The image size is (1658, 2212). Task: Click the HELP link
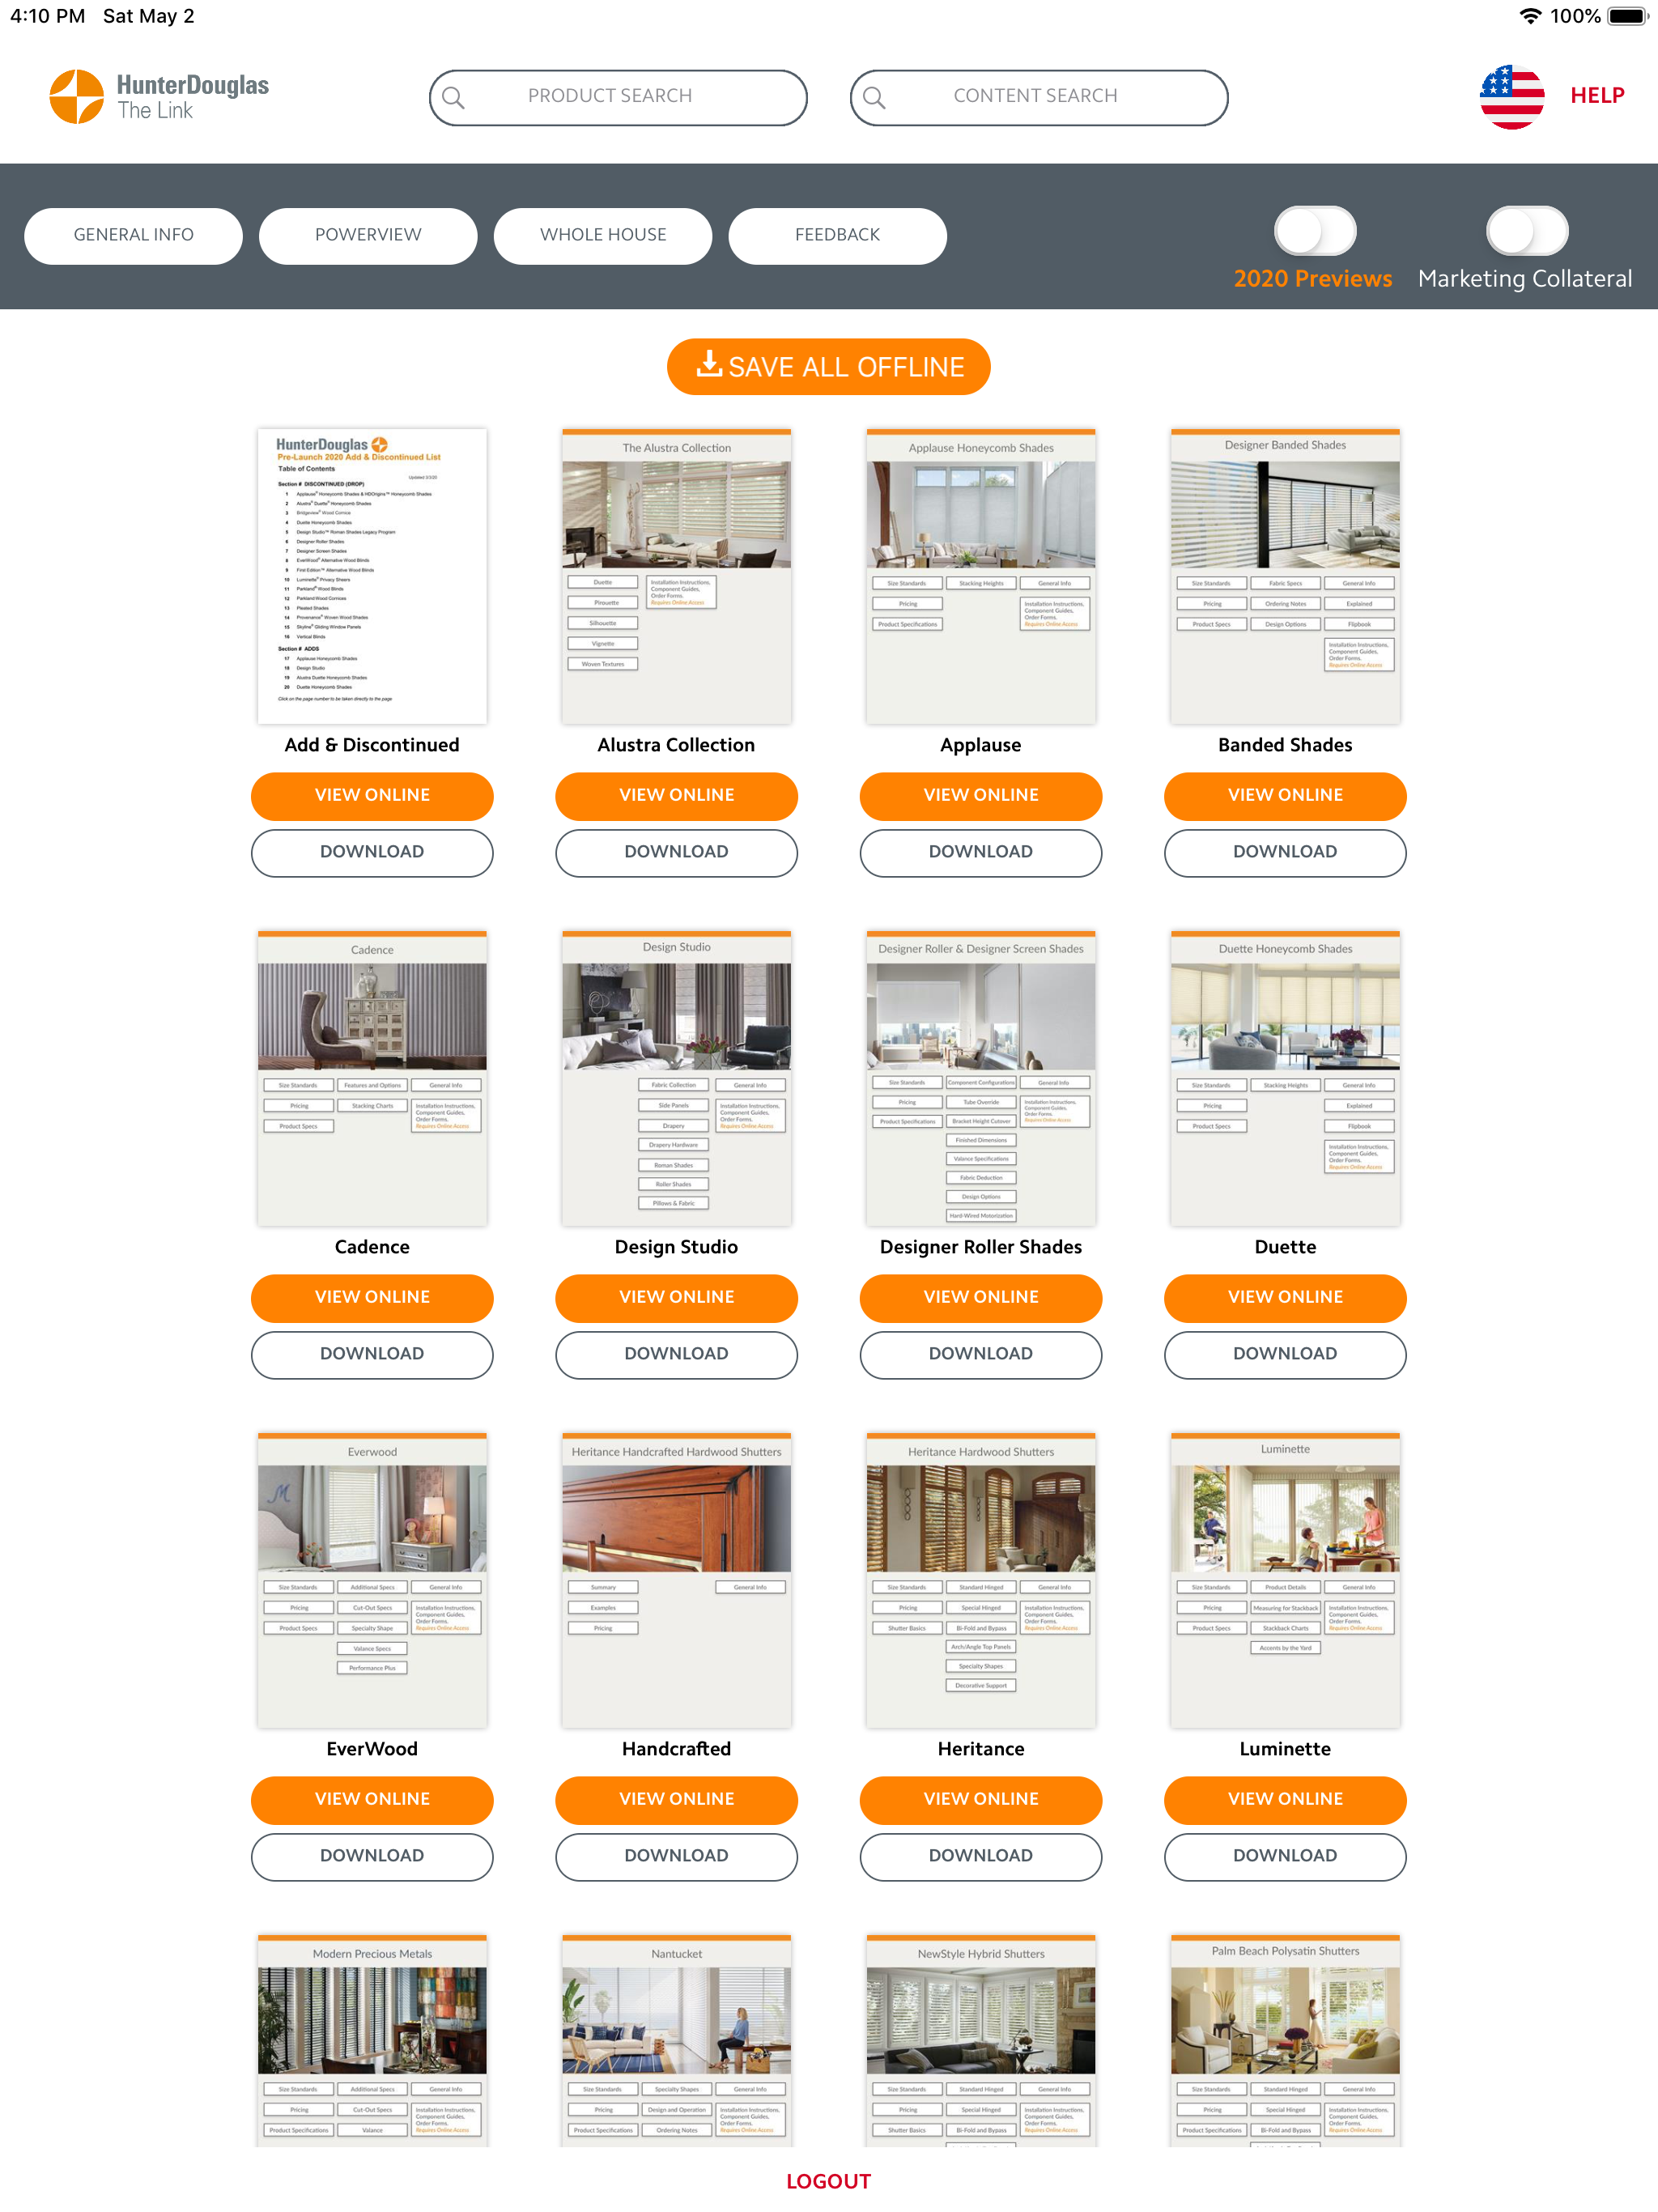pos(1597,96)
